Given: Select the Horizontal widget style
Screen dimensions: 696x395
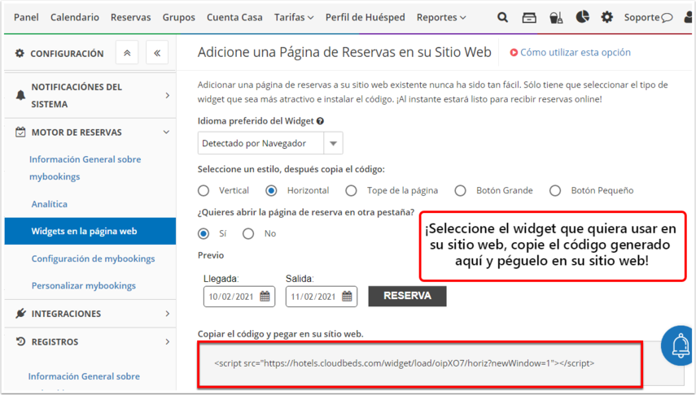Looking at the screenshot, I should point(271,191).
